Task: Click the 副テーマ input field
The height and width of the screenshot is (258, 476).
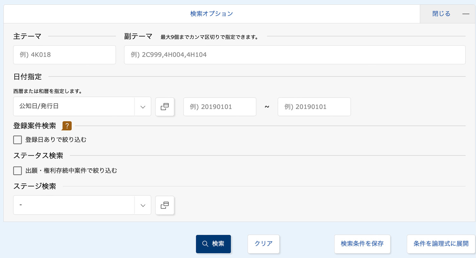Action: (294, 55)
